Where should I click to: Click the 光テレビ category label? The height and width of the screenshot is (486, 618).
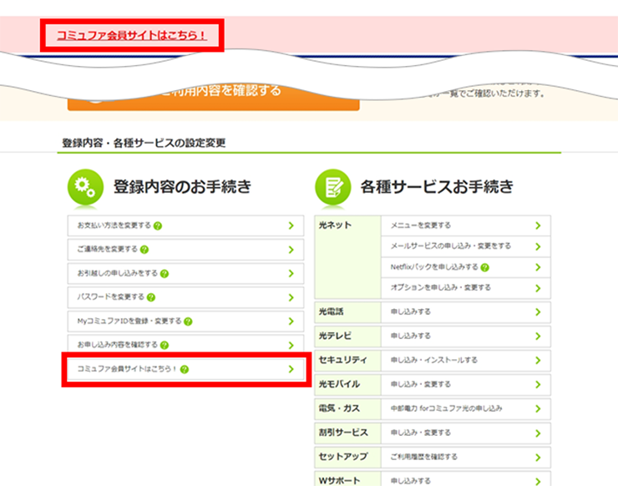(335, 336)
